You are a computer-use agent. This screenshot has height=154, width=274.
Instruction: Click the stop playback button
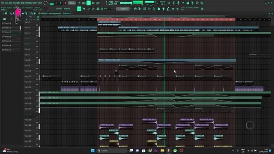tap(61, 3)
